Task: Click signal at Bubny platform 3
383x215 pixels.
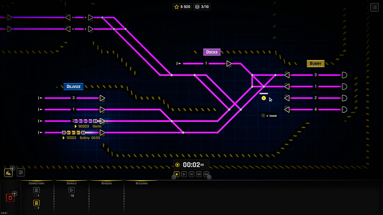Action: coord(287,75)
